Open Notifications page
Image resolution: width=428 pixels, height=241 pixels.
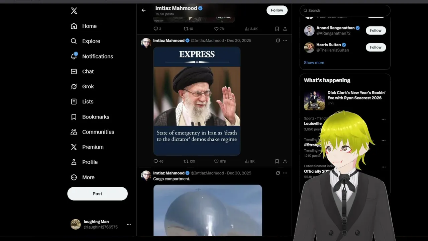click(92, 56)
